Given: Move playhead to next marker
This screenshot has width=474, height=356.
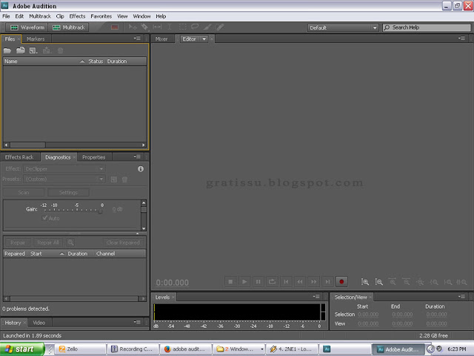Looking at the screenshot, I should coord(327,282).
